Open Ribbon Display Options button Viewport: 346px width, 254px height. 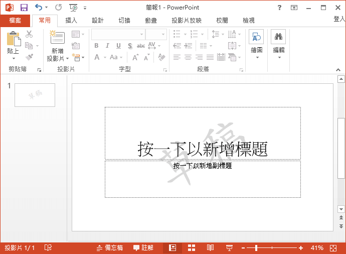(x=294, y=8)
